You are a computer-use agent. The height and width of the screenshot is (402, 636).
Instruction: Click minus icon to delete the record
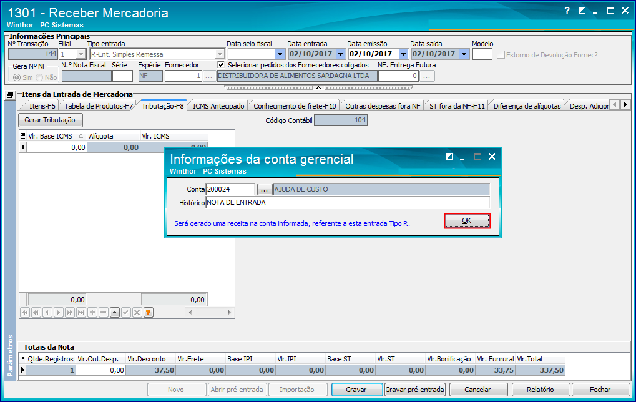click(x=104, y=312)
